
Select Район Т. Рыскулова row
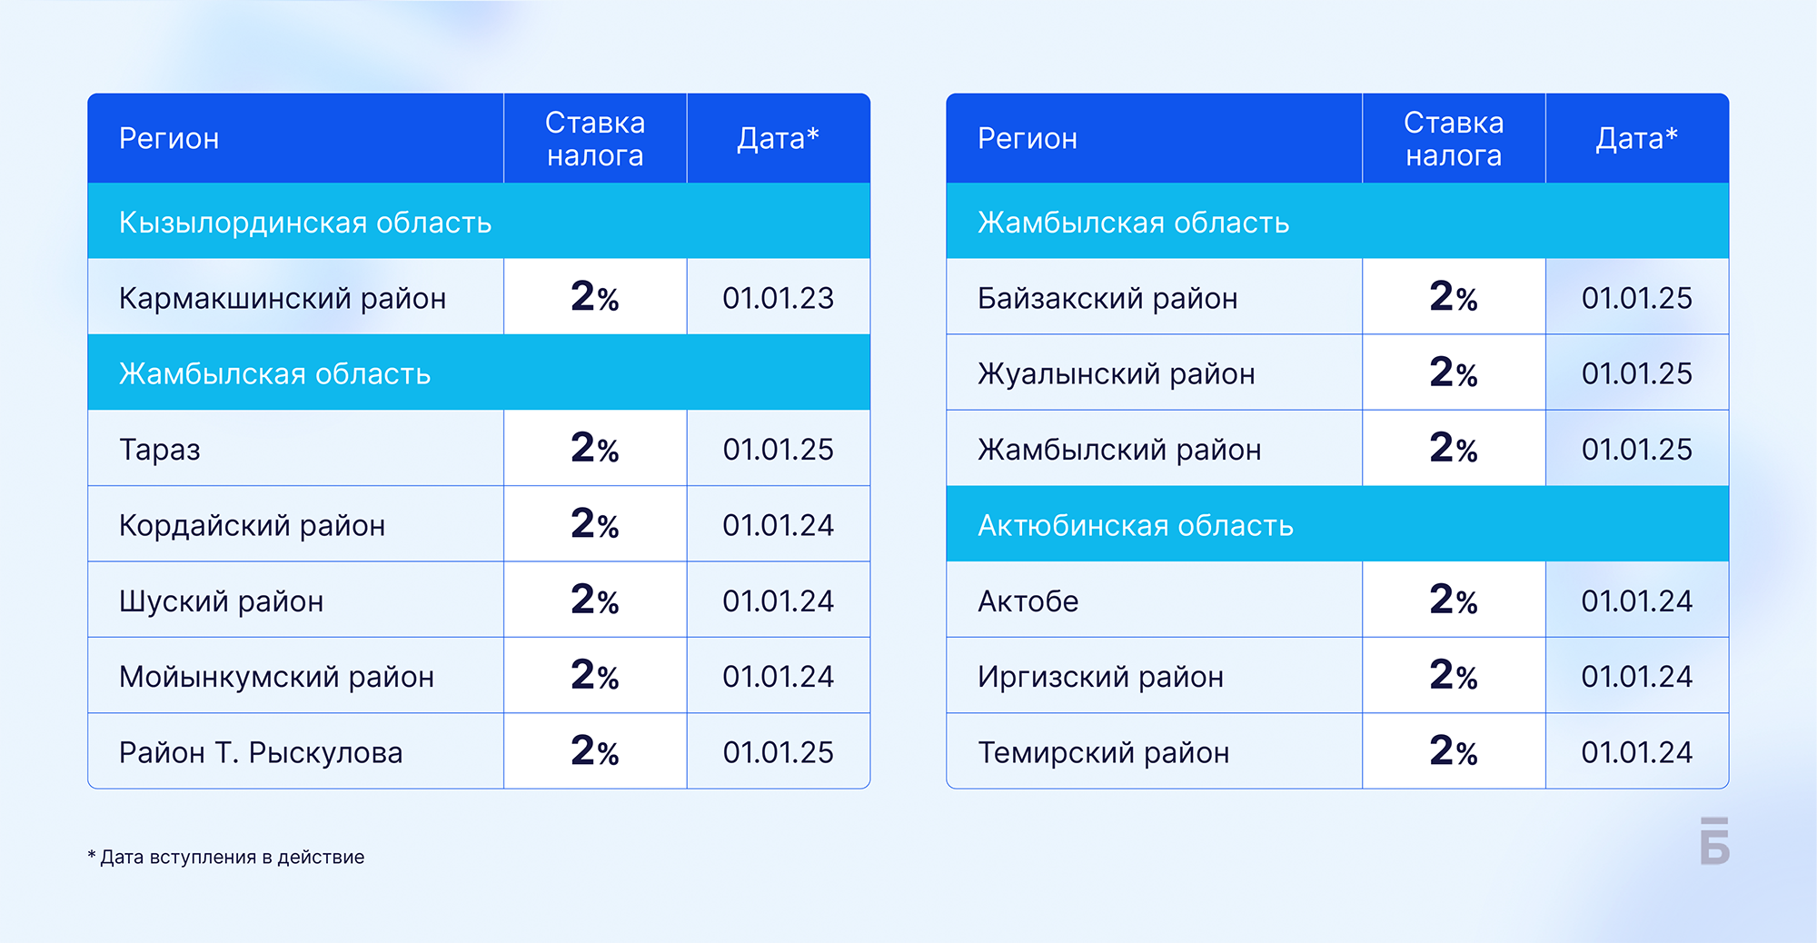(479, 751)
